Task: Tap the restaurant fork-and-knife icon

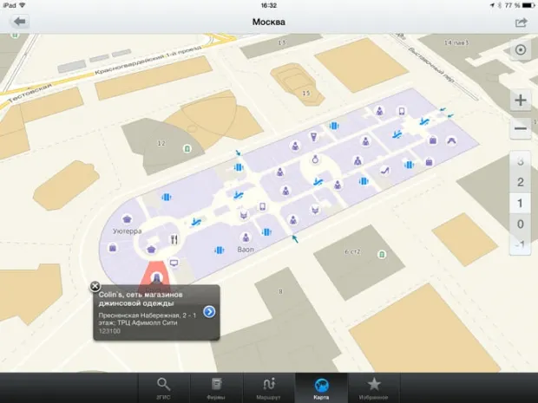Action: (174, 239)
